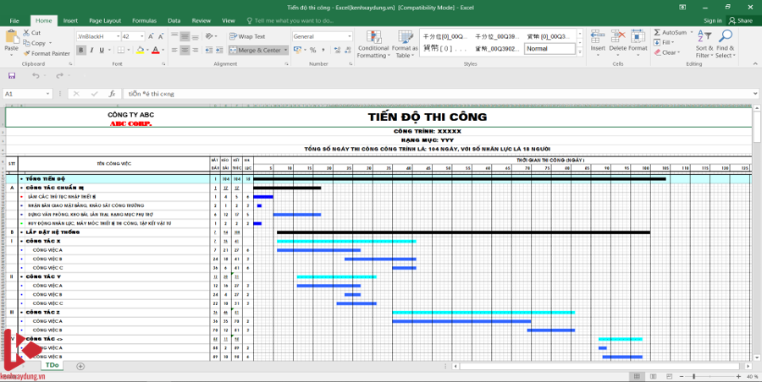
Task: Click the AutoSum sigma icon
Action: [x=657, y=32]
